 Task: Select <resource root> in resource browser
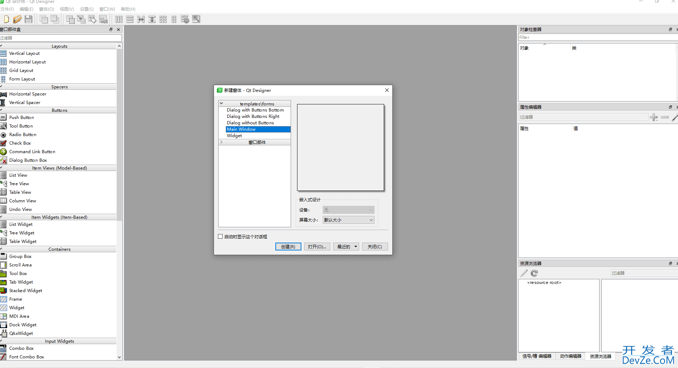click(x=544, y=283)
